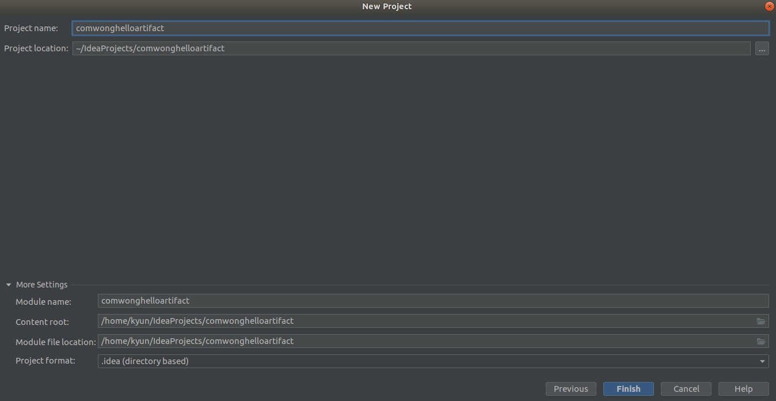This screenshot has width=776, height=401.
Task: Click the Project name input field
Action: 421,28
